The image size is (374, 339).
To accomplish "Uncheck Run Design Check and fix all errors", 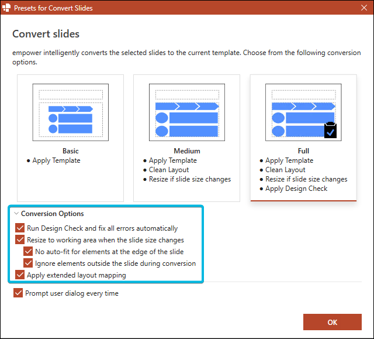I will point(20,228).
